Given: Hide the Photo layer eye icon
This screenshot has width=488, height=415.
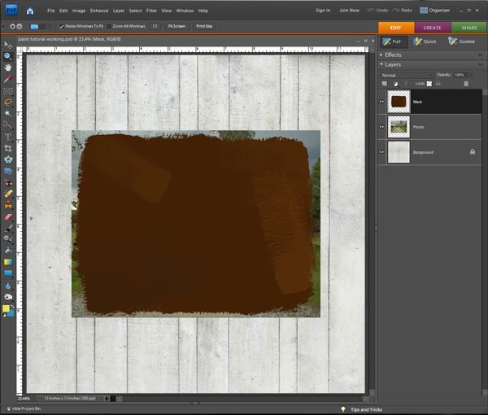Looking at the screenshot, I should pyautogui.click(x=381, y=127).
